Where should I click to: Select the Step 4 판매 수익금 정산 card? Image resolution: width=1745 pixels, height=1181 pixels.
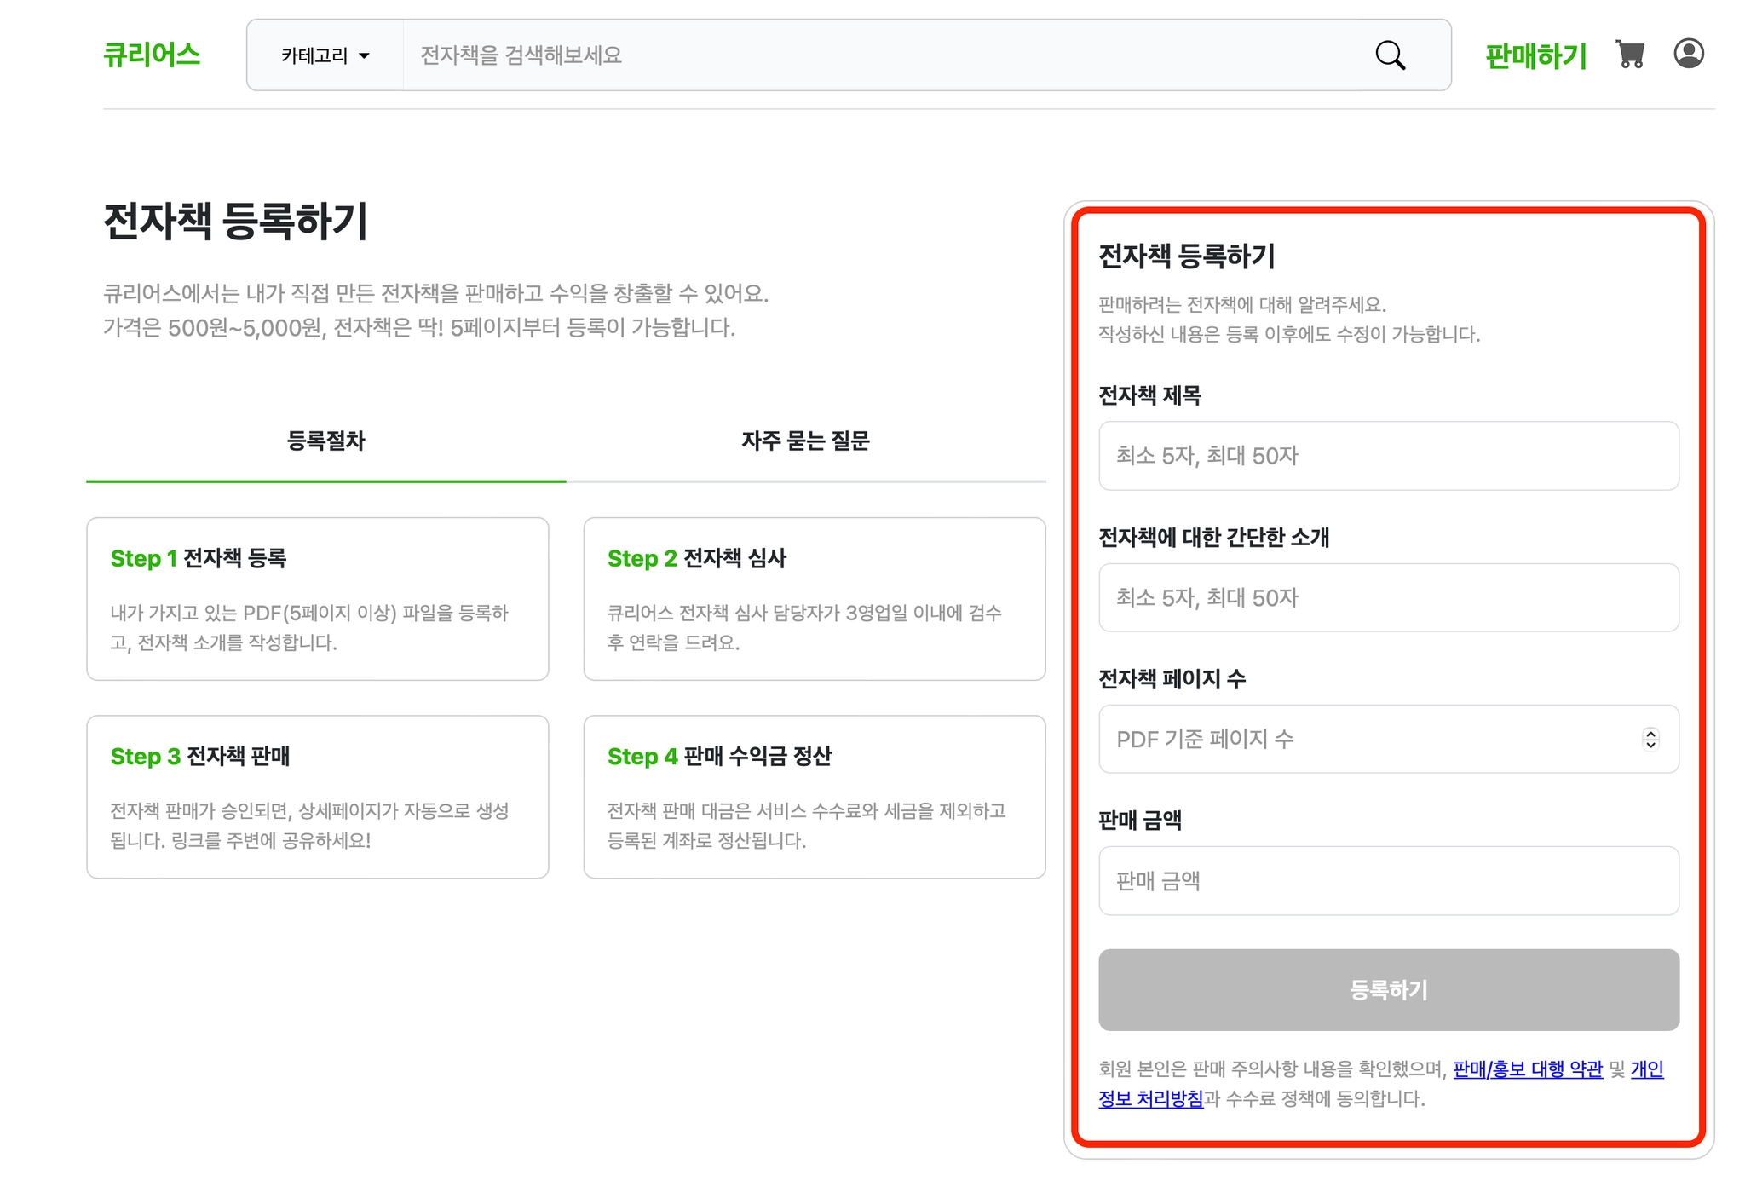tap(814, 797)
